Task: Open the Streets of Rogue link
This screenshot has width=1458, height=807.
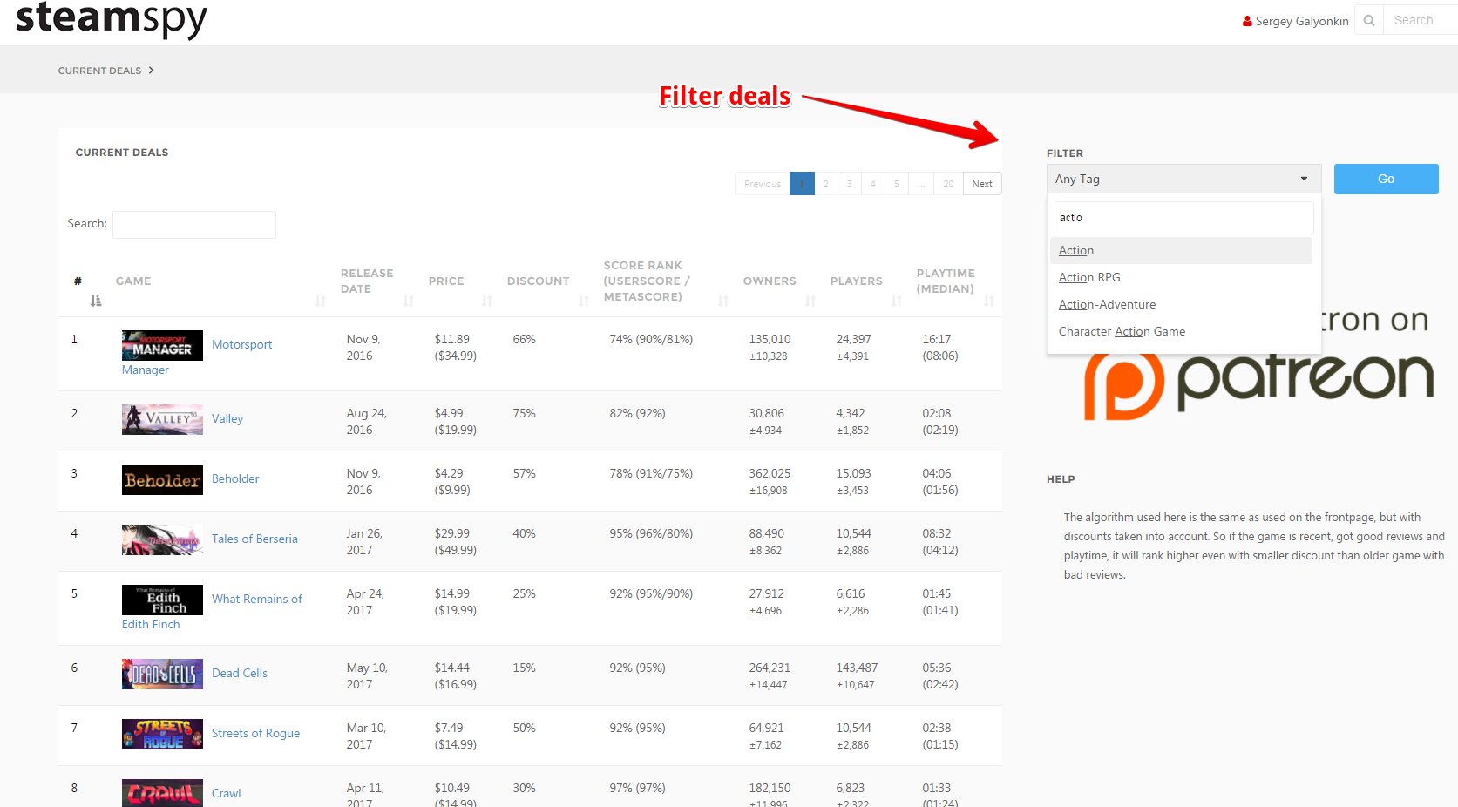Action: pyautogui.click(x=255, y=734)
